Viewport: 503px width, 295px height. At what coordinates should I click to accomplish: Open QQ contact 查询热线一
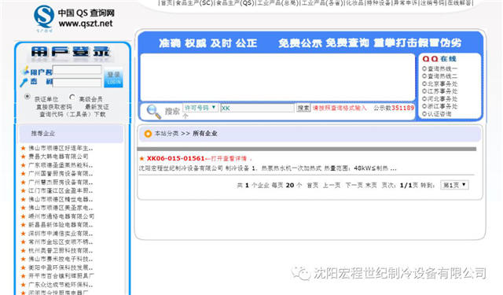[442, 68]
